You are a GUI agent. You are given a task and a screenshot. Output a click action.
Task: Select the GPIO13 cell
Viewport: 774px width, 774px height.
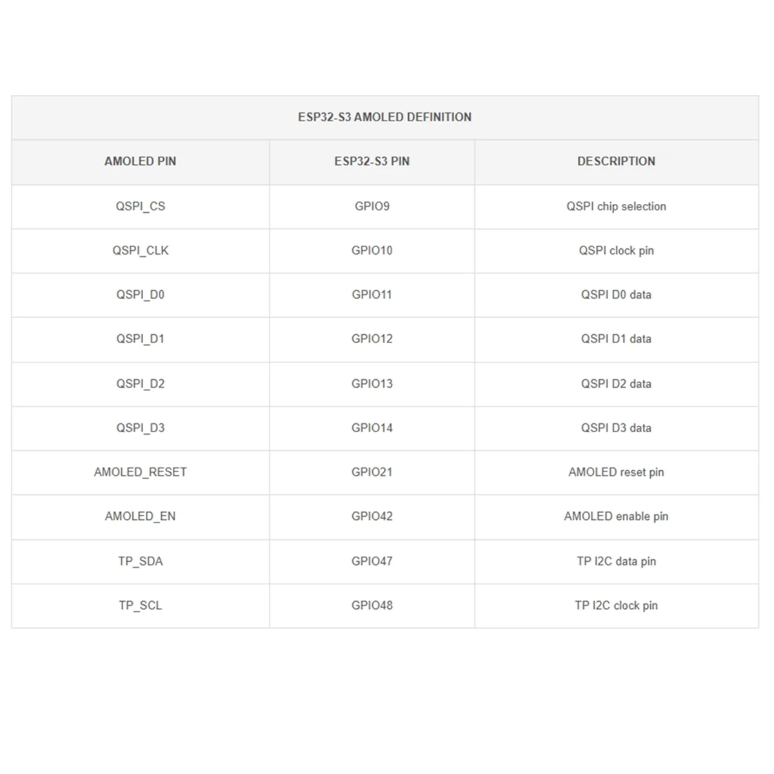pos(372,384)
